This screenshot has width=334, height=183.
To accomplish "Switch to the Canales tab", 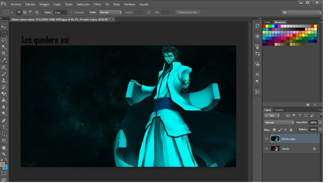I will tap(279, 110).
